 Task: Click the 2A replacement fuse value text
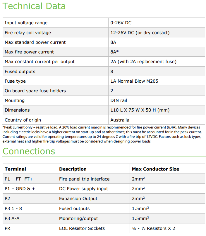coord(143,62)
